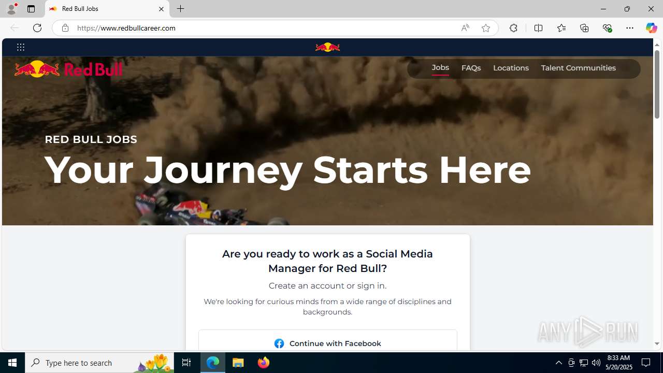Open the Copilot sidebar
Screen dimensions: 663x373
click(651, 28)
